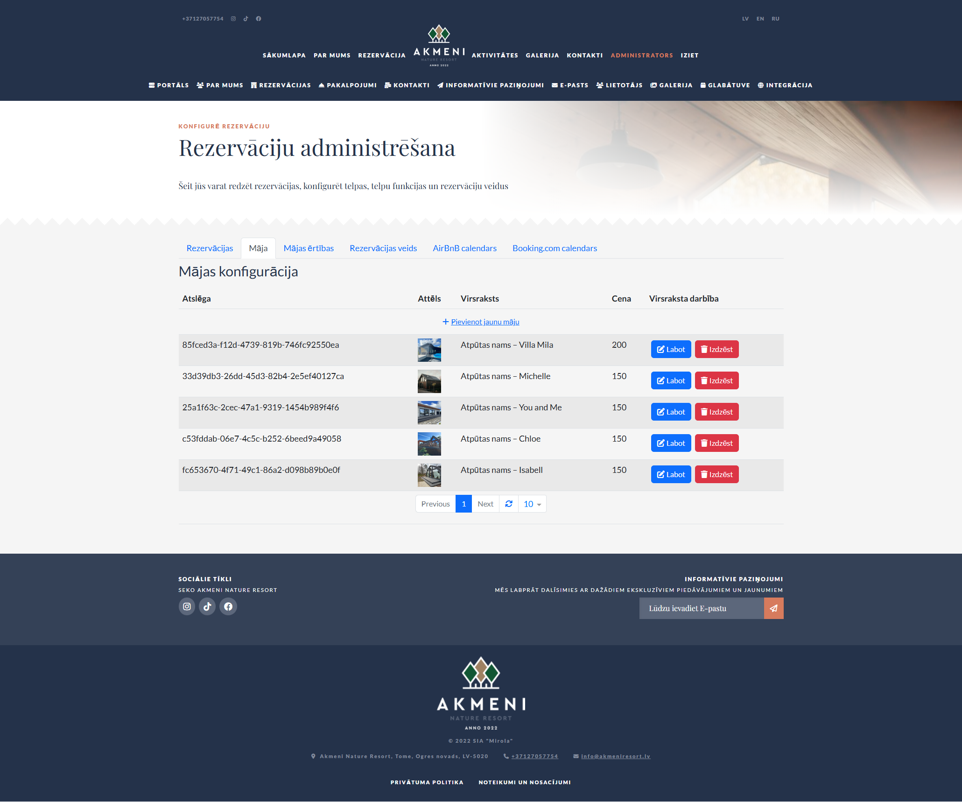
Task: Focus the newsletter e-mail input field
Action: tap(701, 608)
